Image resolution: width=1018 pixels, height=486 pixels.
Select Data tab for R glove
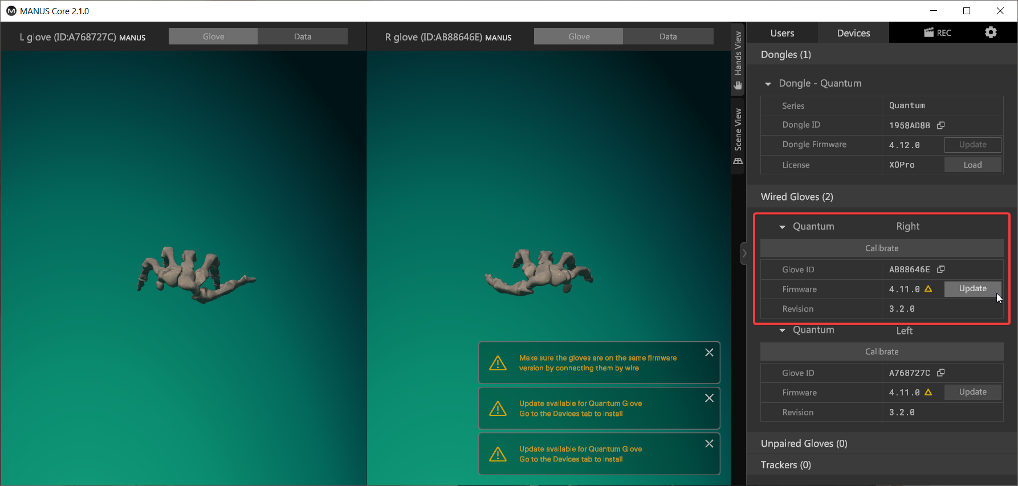coord(668,36)
